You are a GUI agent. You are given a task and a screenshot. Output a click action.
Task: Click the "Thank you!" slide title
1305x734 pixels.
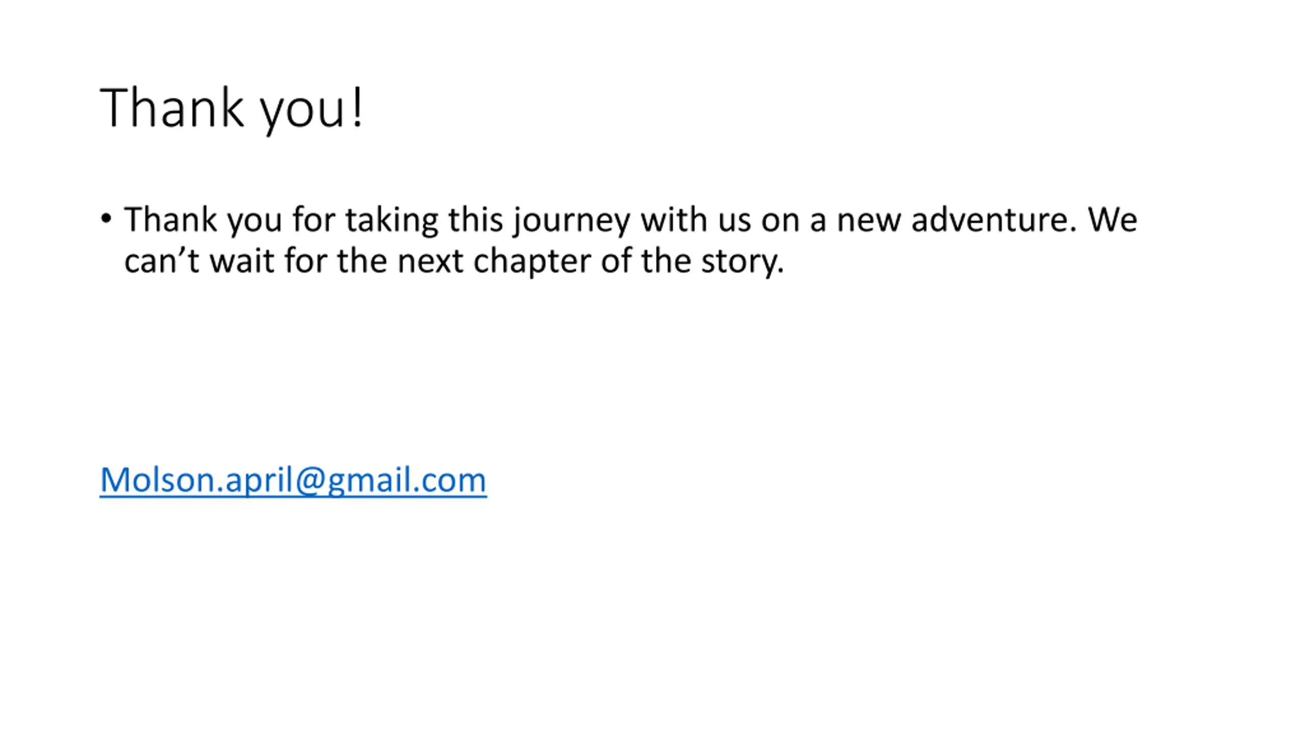click(x=231, y=109)
